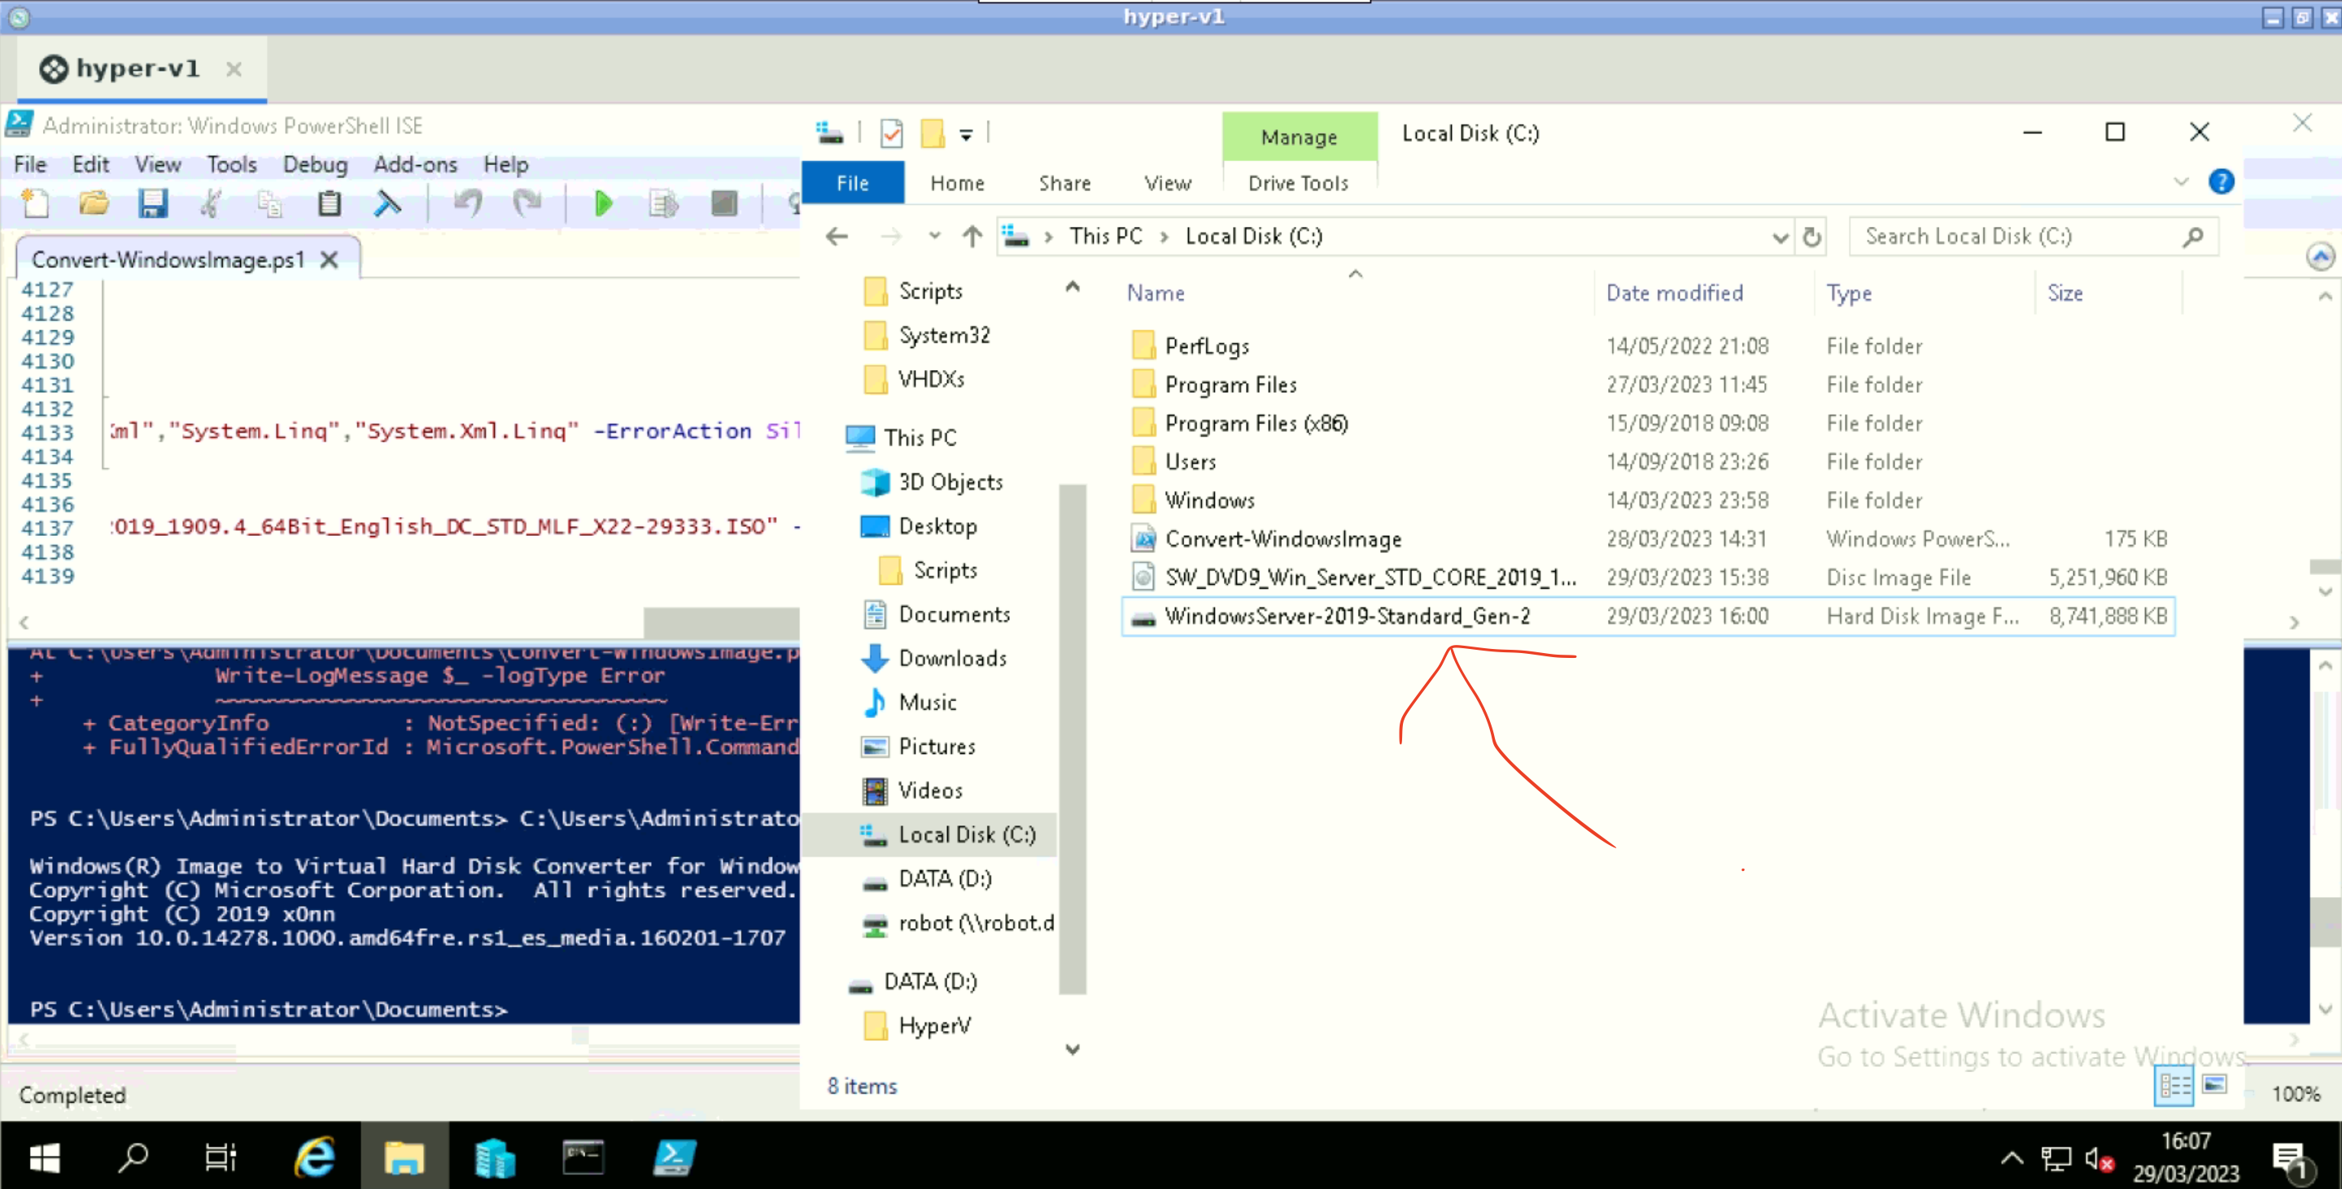Image resolution: width=2342 pixels, height=1189 pixels.
Task: Redo the last edit in ISE
Action: [x=527, y=203]
